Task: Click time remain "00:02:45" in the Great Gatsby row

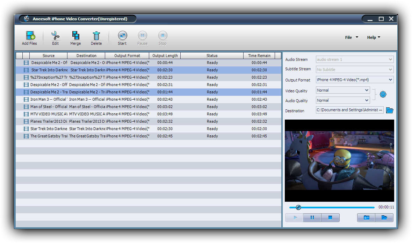Action: [x=259, y=136]
